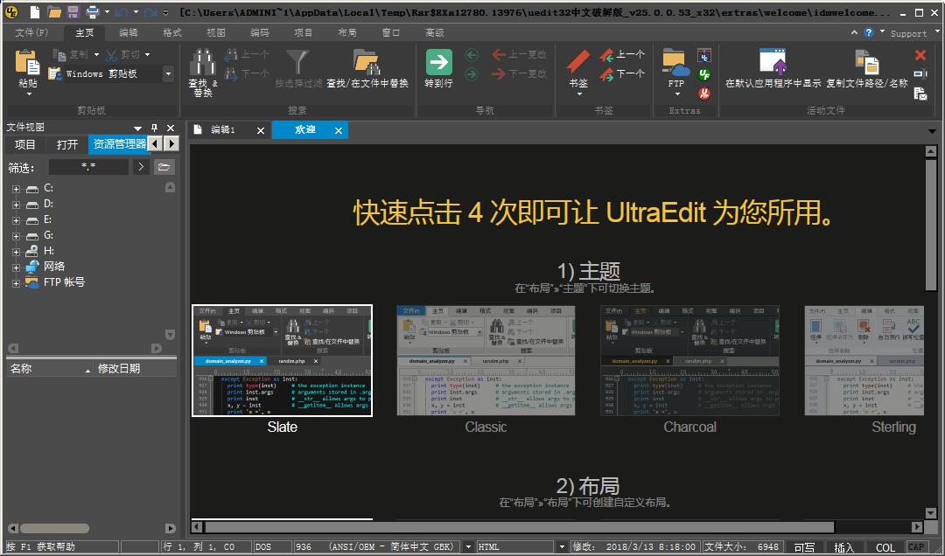945x556 pixels.
Task: Collapse the ribbon with the up chevron
Action: [x=854, y=32]
